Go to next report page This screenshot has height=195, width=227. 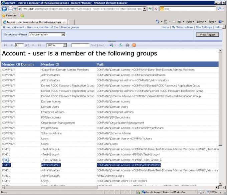point(33,45)
